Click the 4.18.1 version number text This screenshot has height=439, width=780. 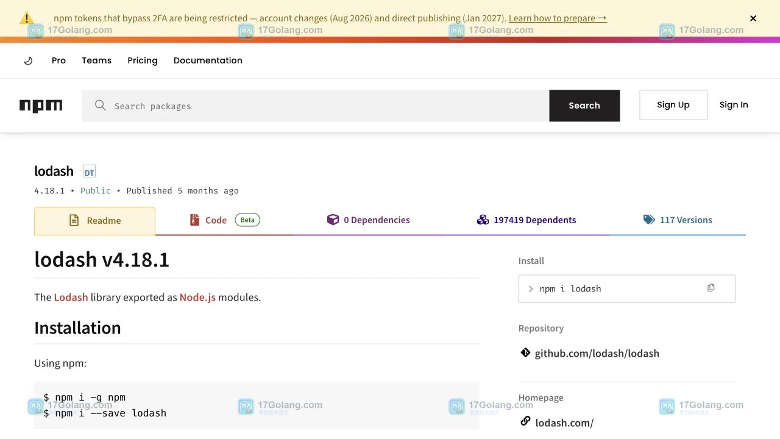coord(49,191)
